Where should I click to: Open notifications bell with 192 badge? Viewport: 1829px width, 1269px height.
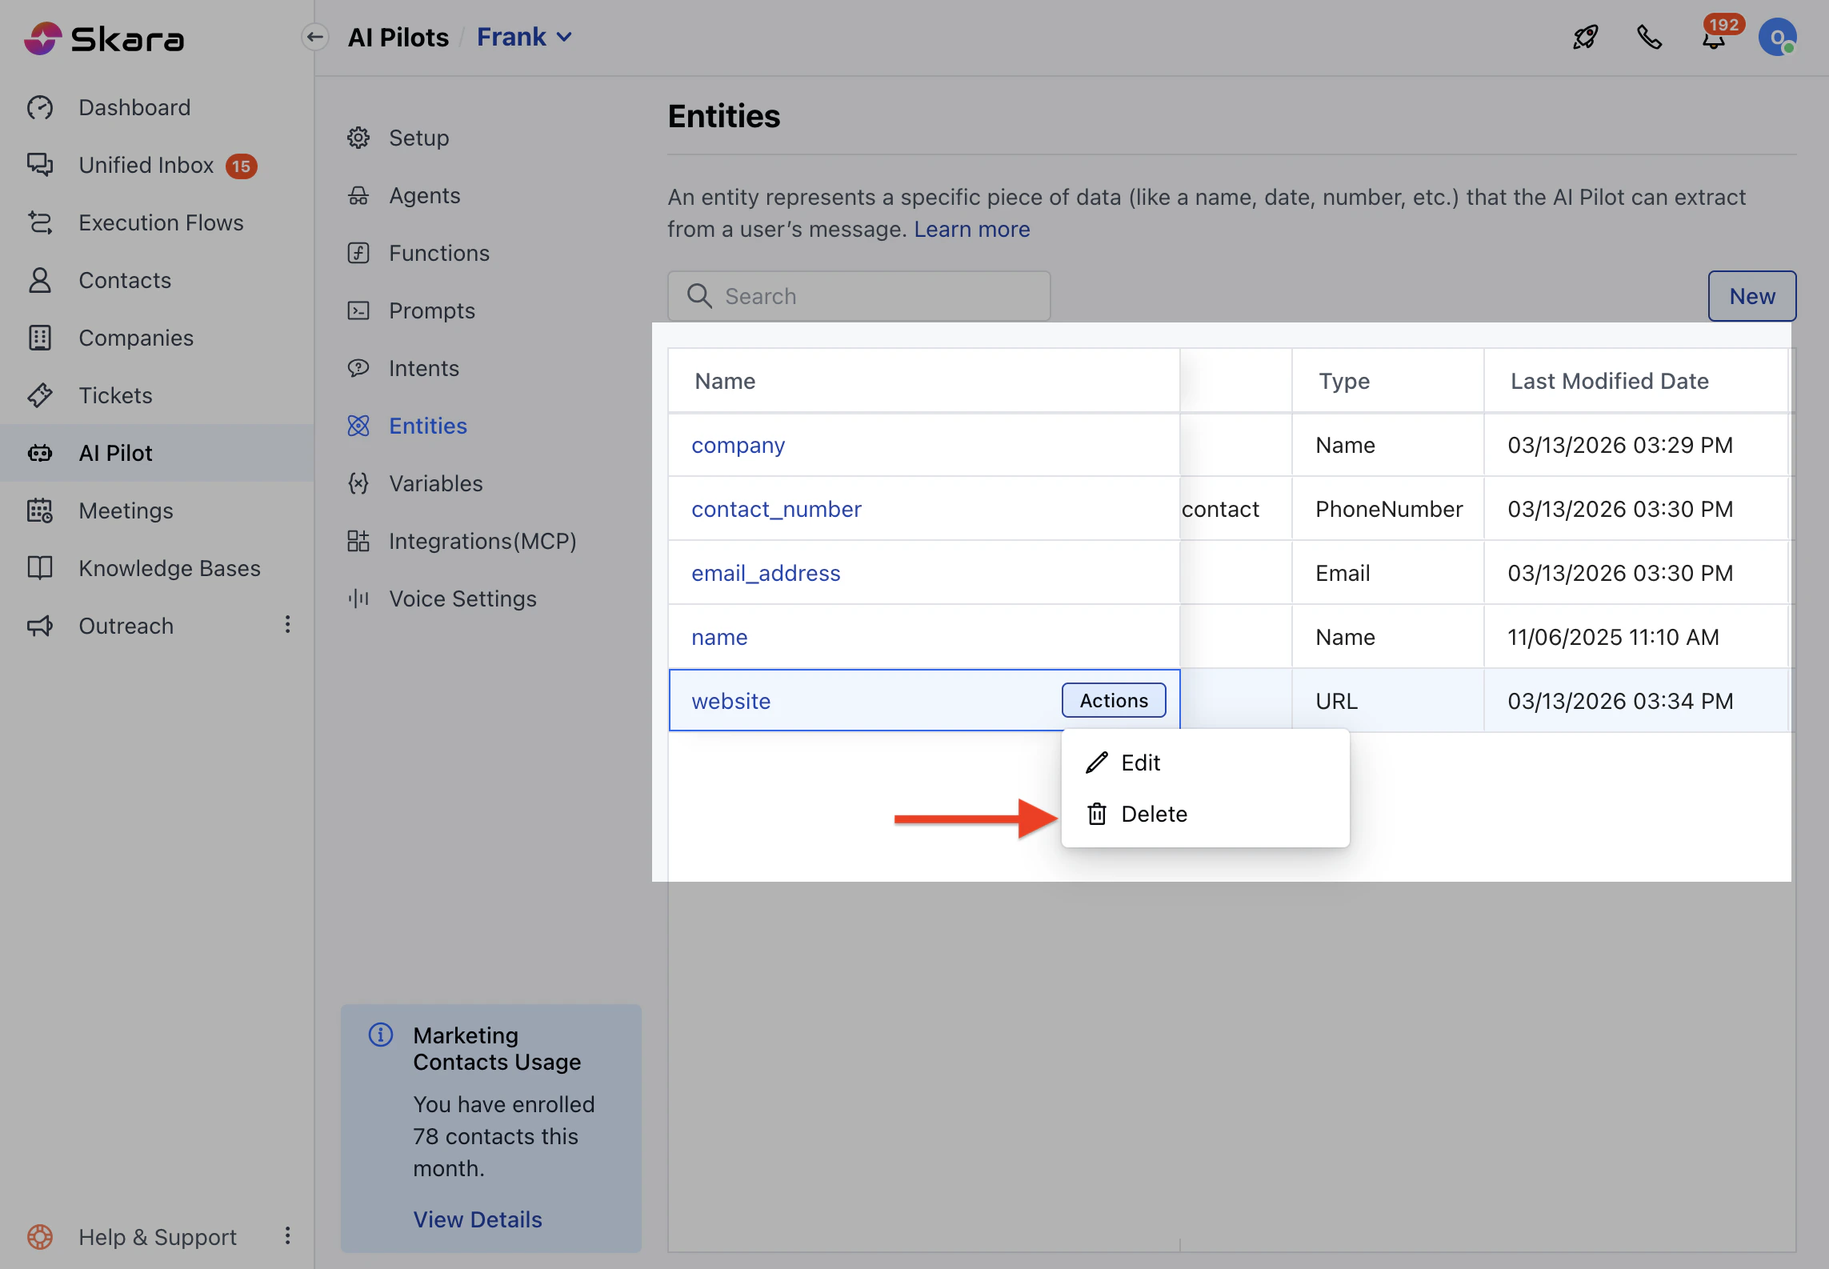point(1713,38)
